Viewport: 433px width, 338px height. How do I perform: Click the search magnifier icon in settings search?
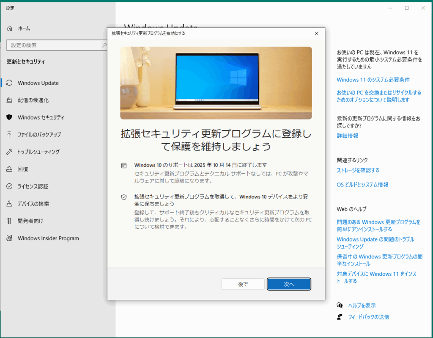point(104,45)
